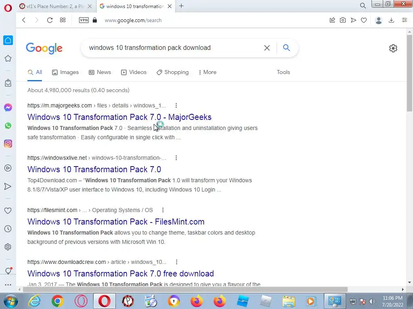Open the Windows Explorer folder on taskbar
413x309 pixels.
pos(289,301)
